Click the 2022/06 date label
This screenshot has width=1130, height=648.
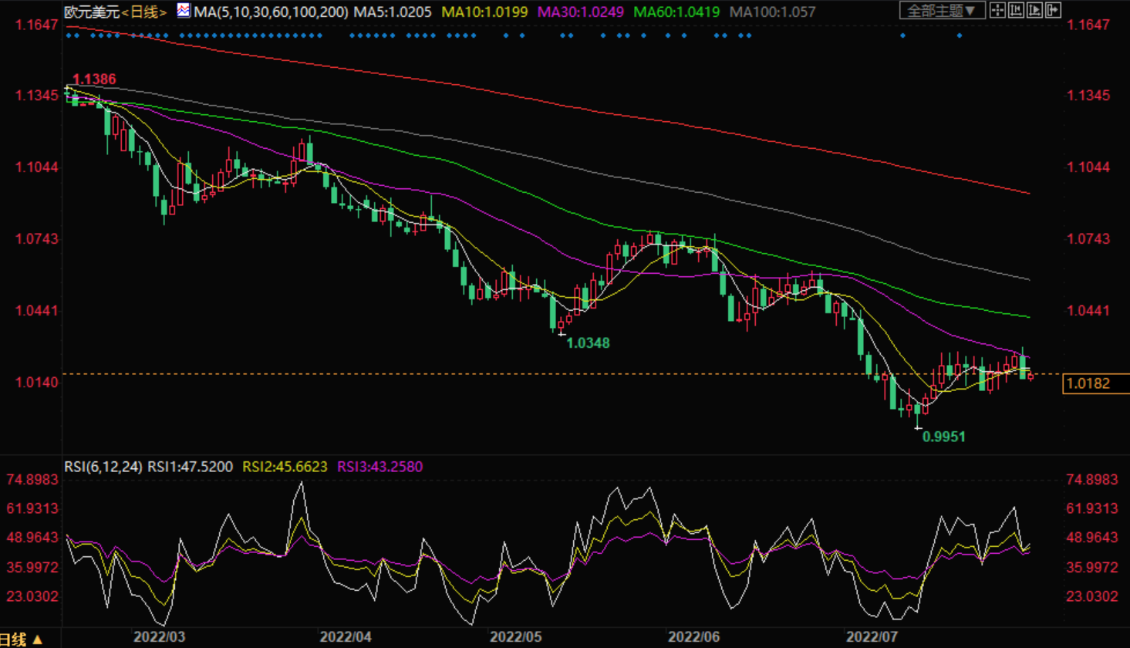point(693,637)
